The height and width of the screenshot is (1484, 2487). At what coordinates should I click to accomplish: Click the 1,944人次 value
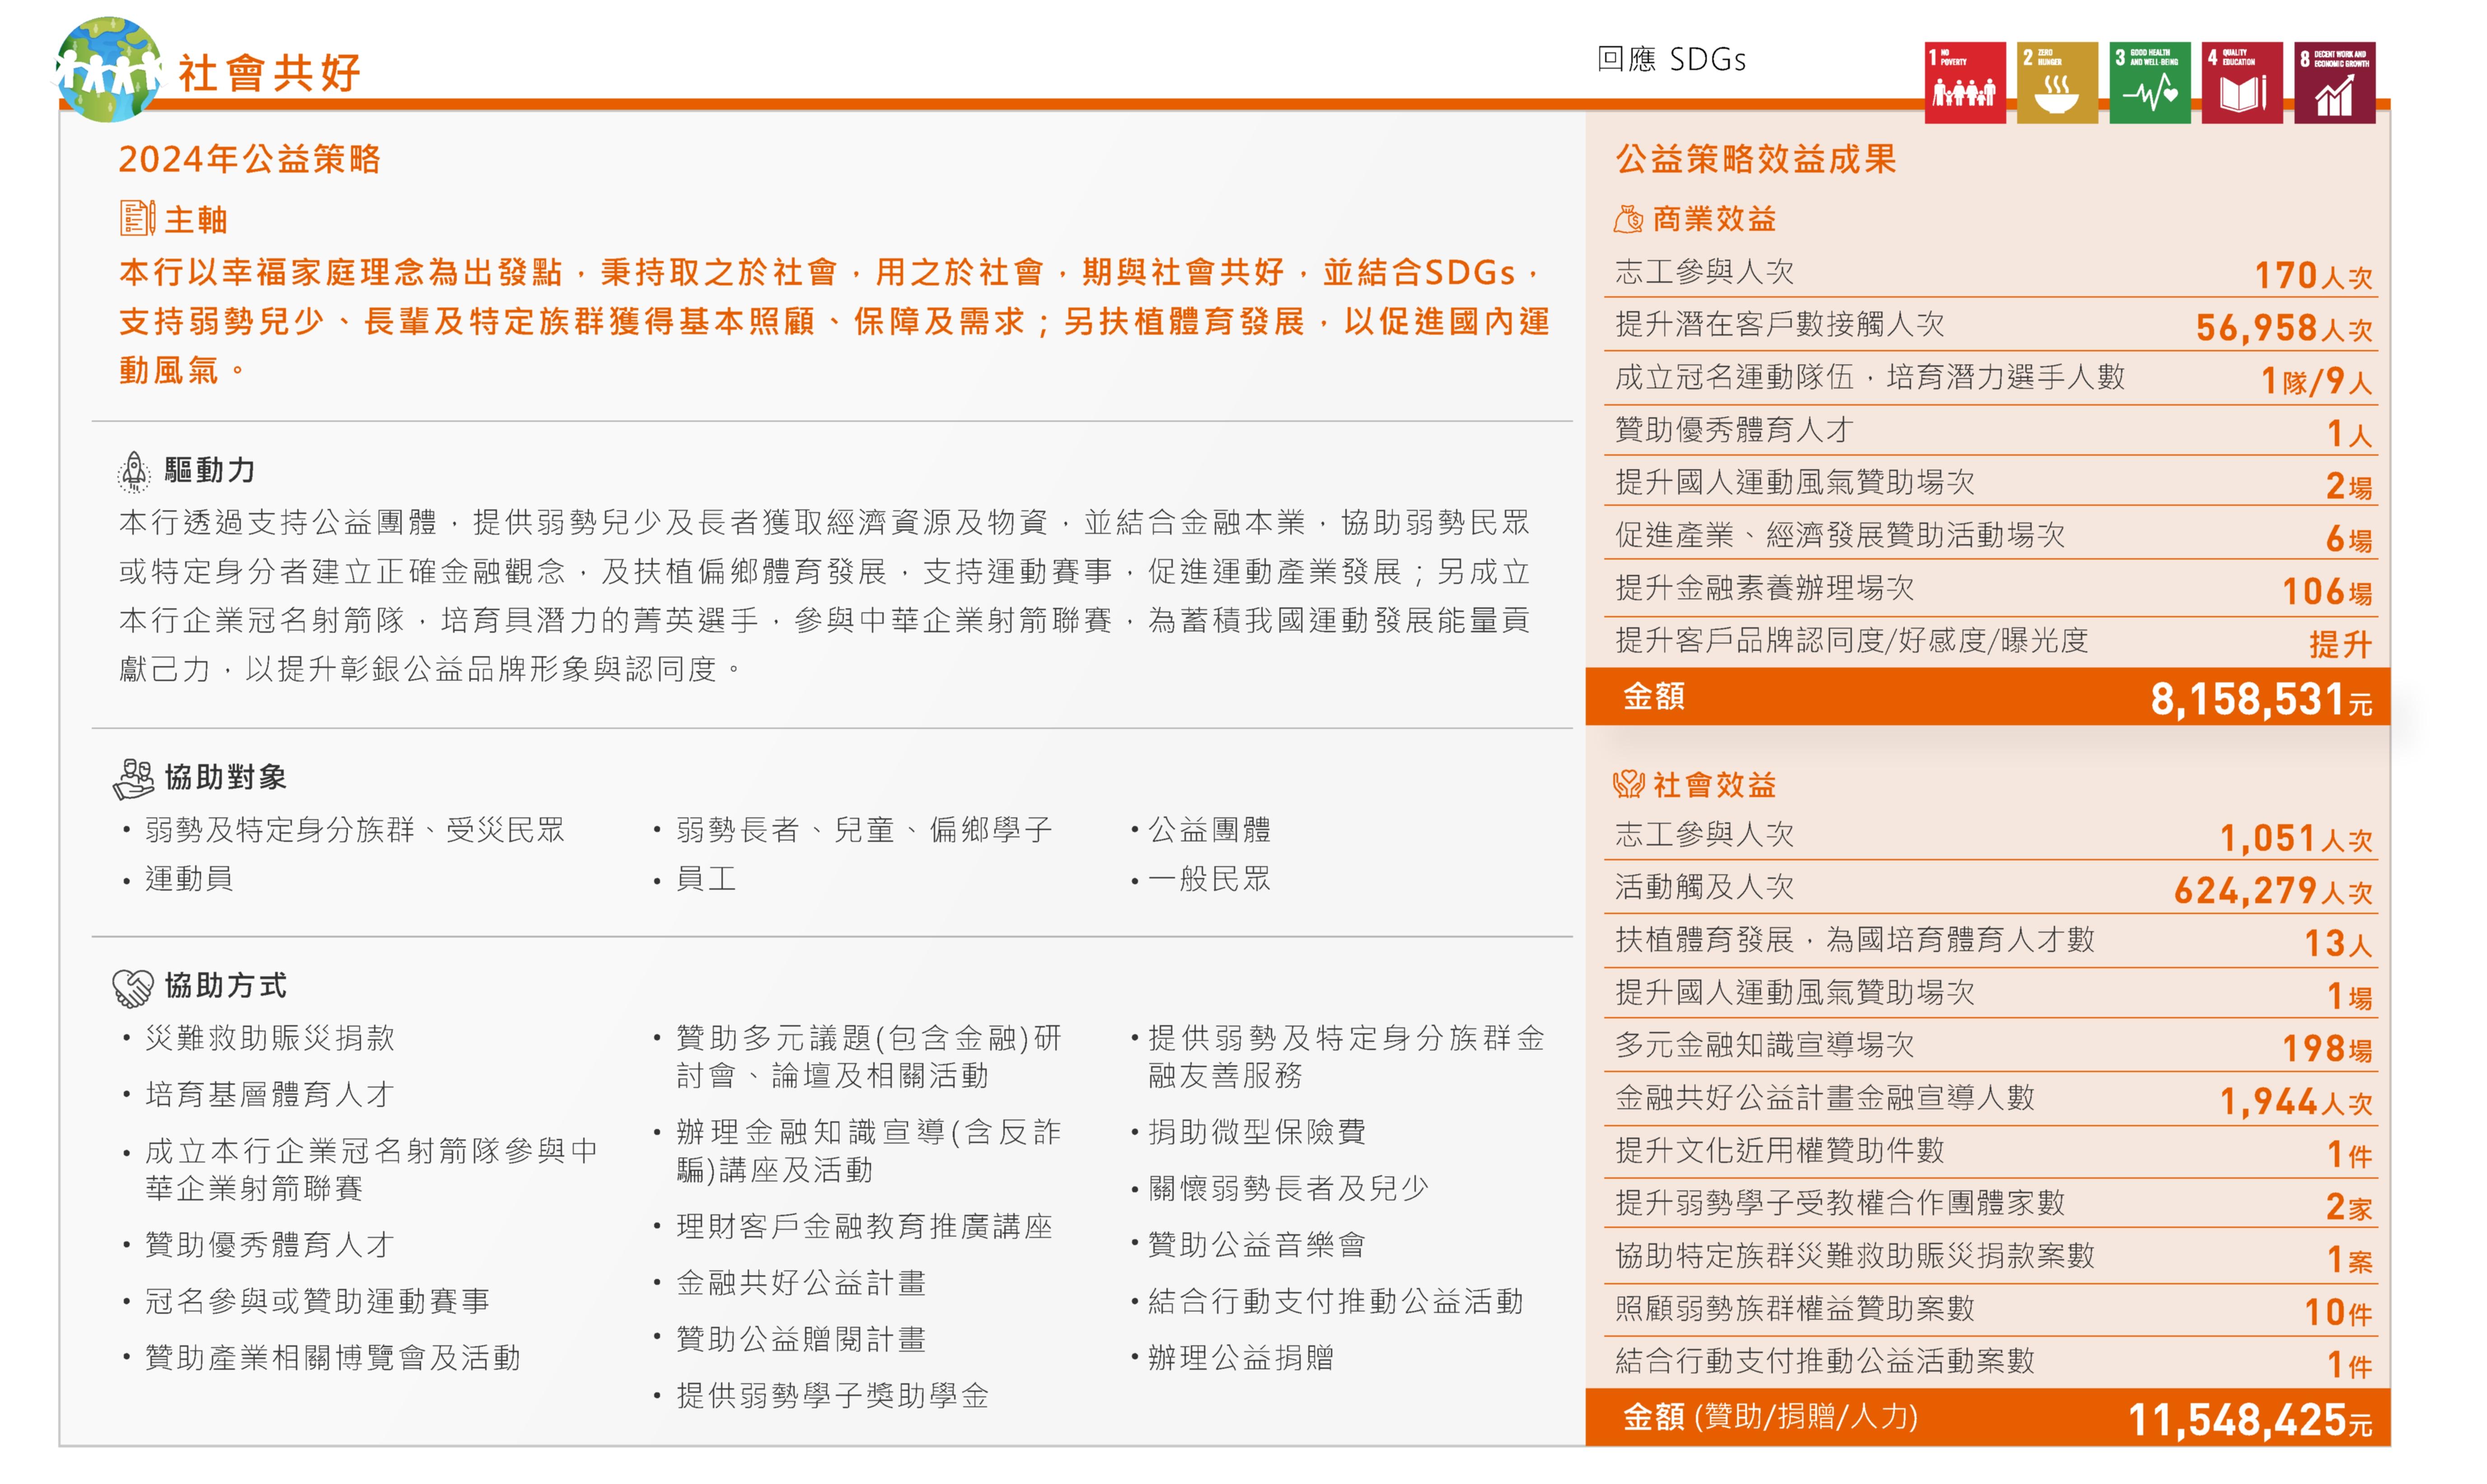pyautogui.click(x=2296, y=1101)
